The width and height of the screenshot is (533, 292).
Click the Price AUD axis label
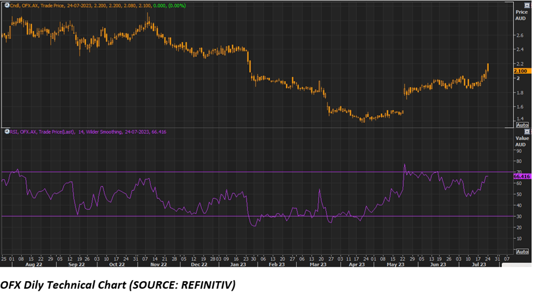click(x=520, y=14)
